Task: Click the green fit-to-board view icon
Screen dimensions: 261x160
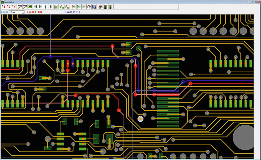Action: point(30,7)
